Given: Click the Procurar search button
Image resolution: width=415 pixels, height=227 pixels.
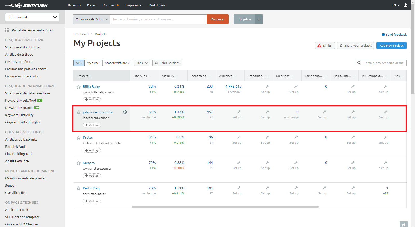Looking at the screenshot, I should pyautogui.click(x=218, y=19).
